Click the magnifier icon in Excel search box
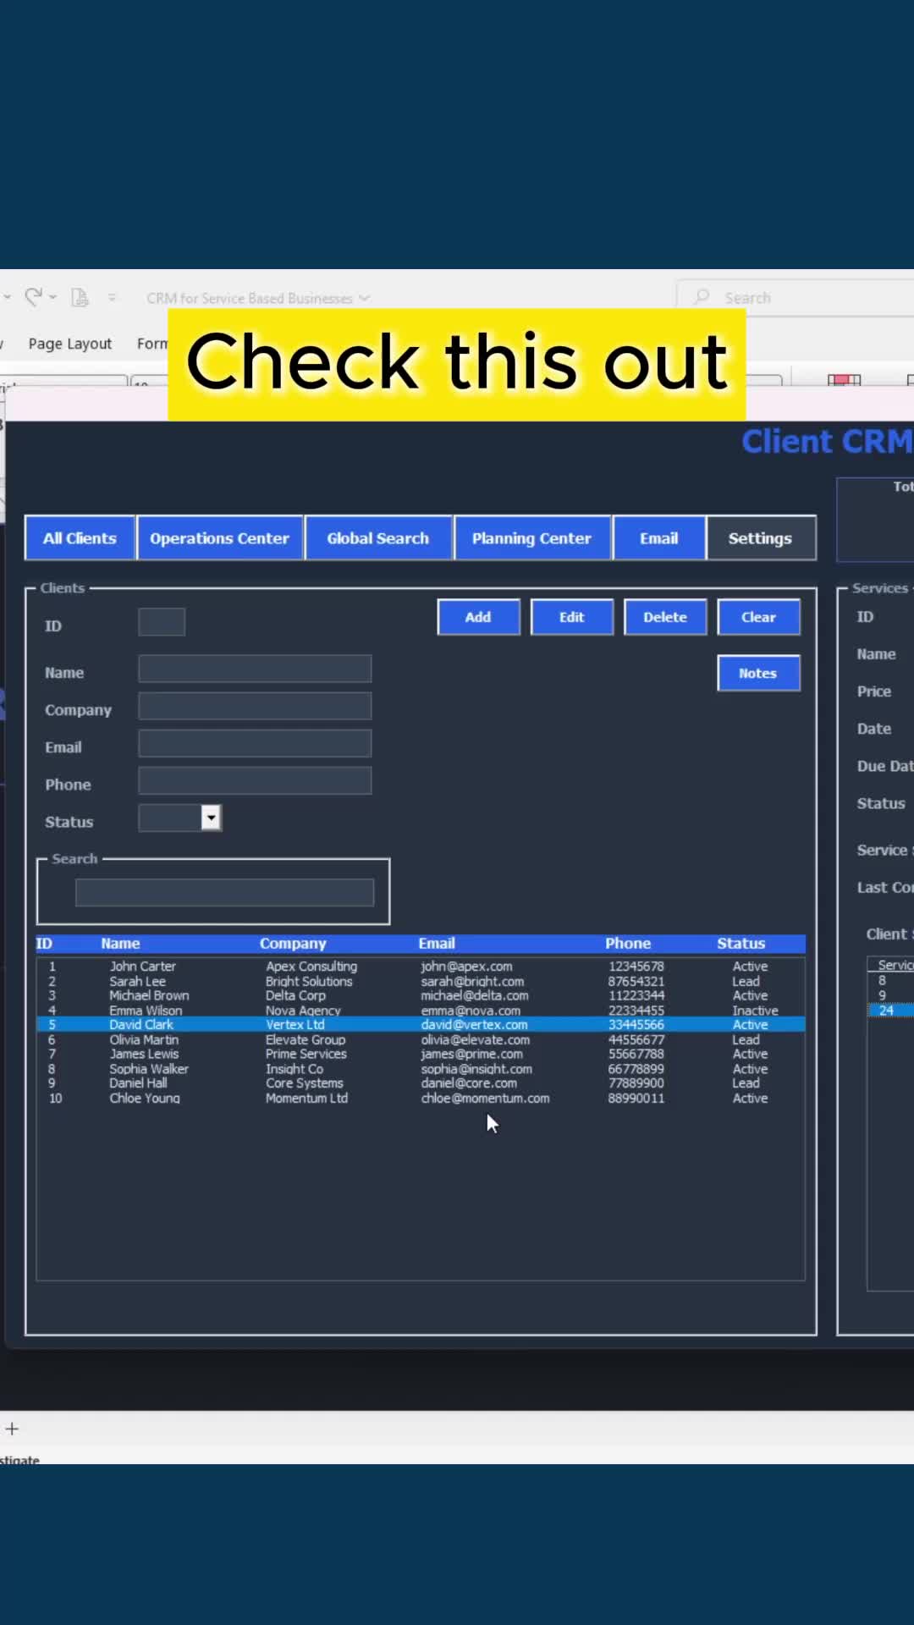Viewport: 914px width, 1625px height. 702,297
